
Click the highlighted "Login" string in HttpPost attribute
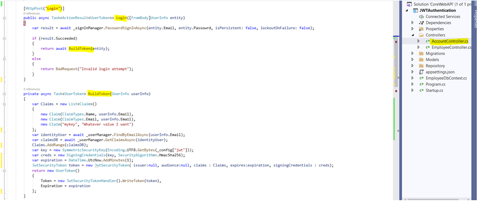tap(53, 8)
